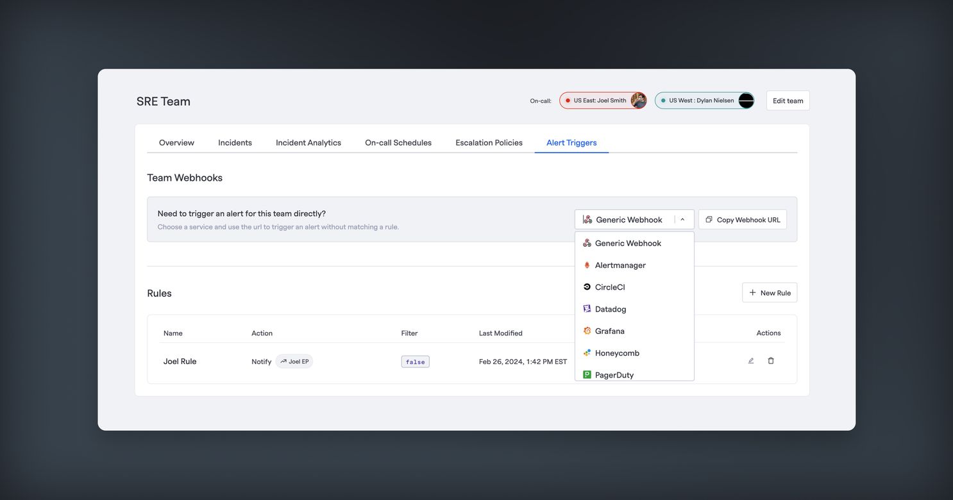Select Generic Webhook from the list

click(x=634, y=243)
